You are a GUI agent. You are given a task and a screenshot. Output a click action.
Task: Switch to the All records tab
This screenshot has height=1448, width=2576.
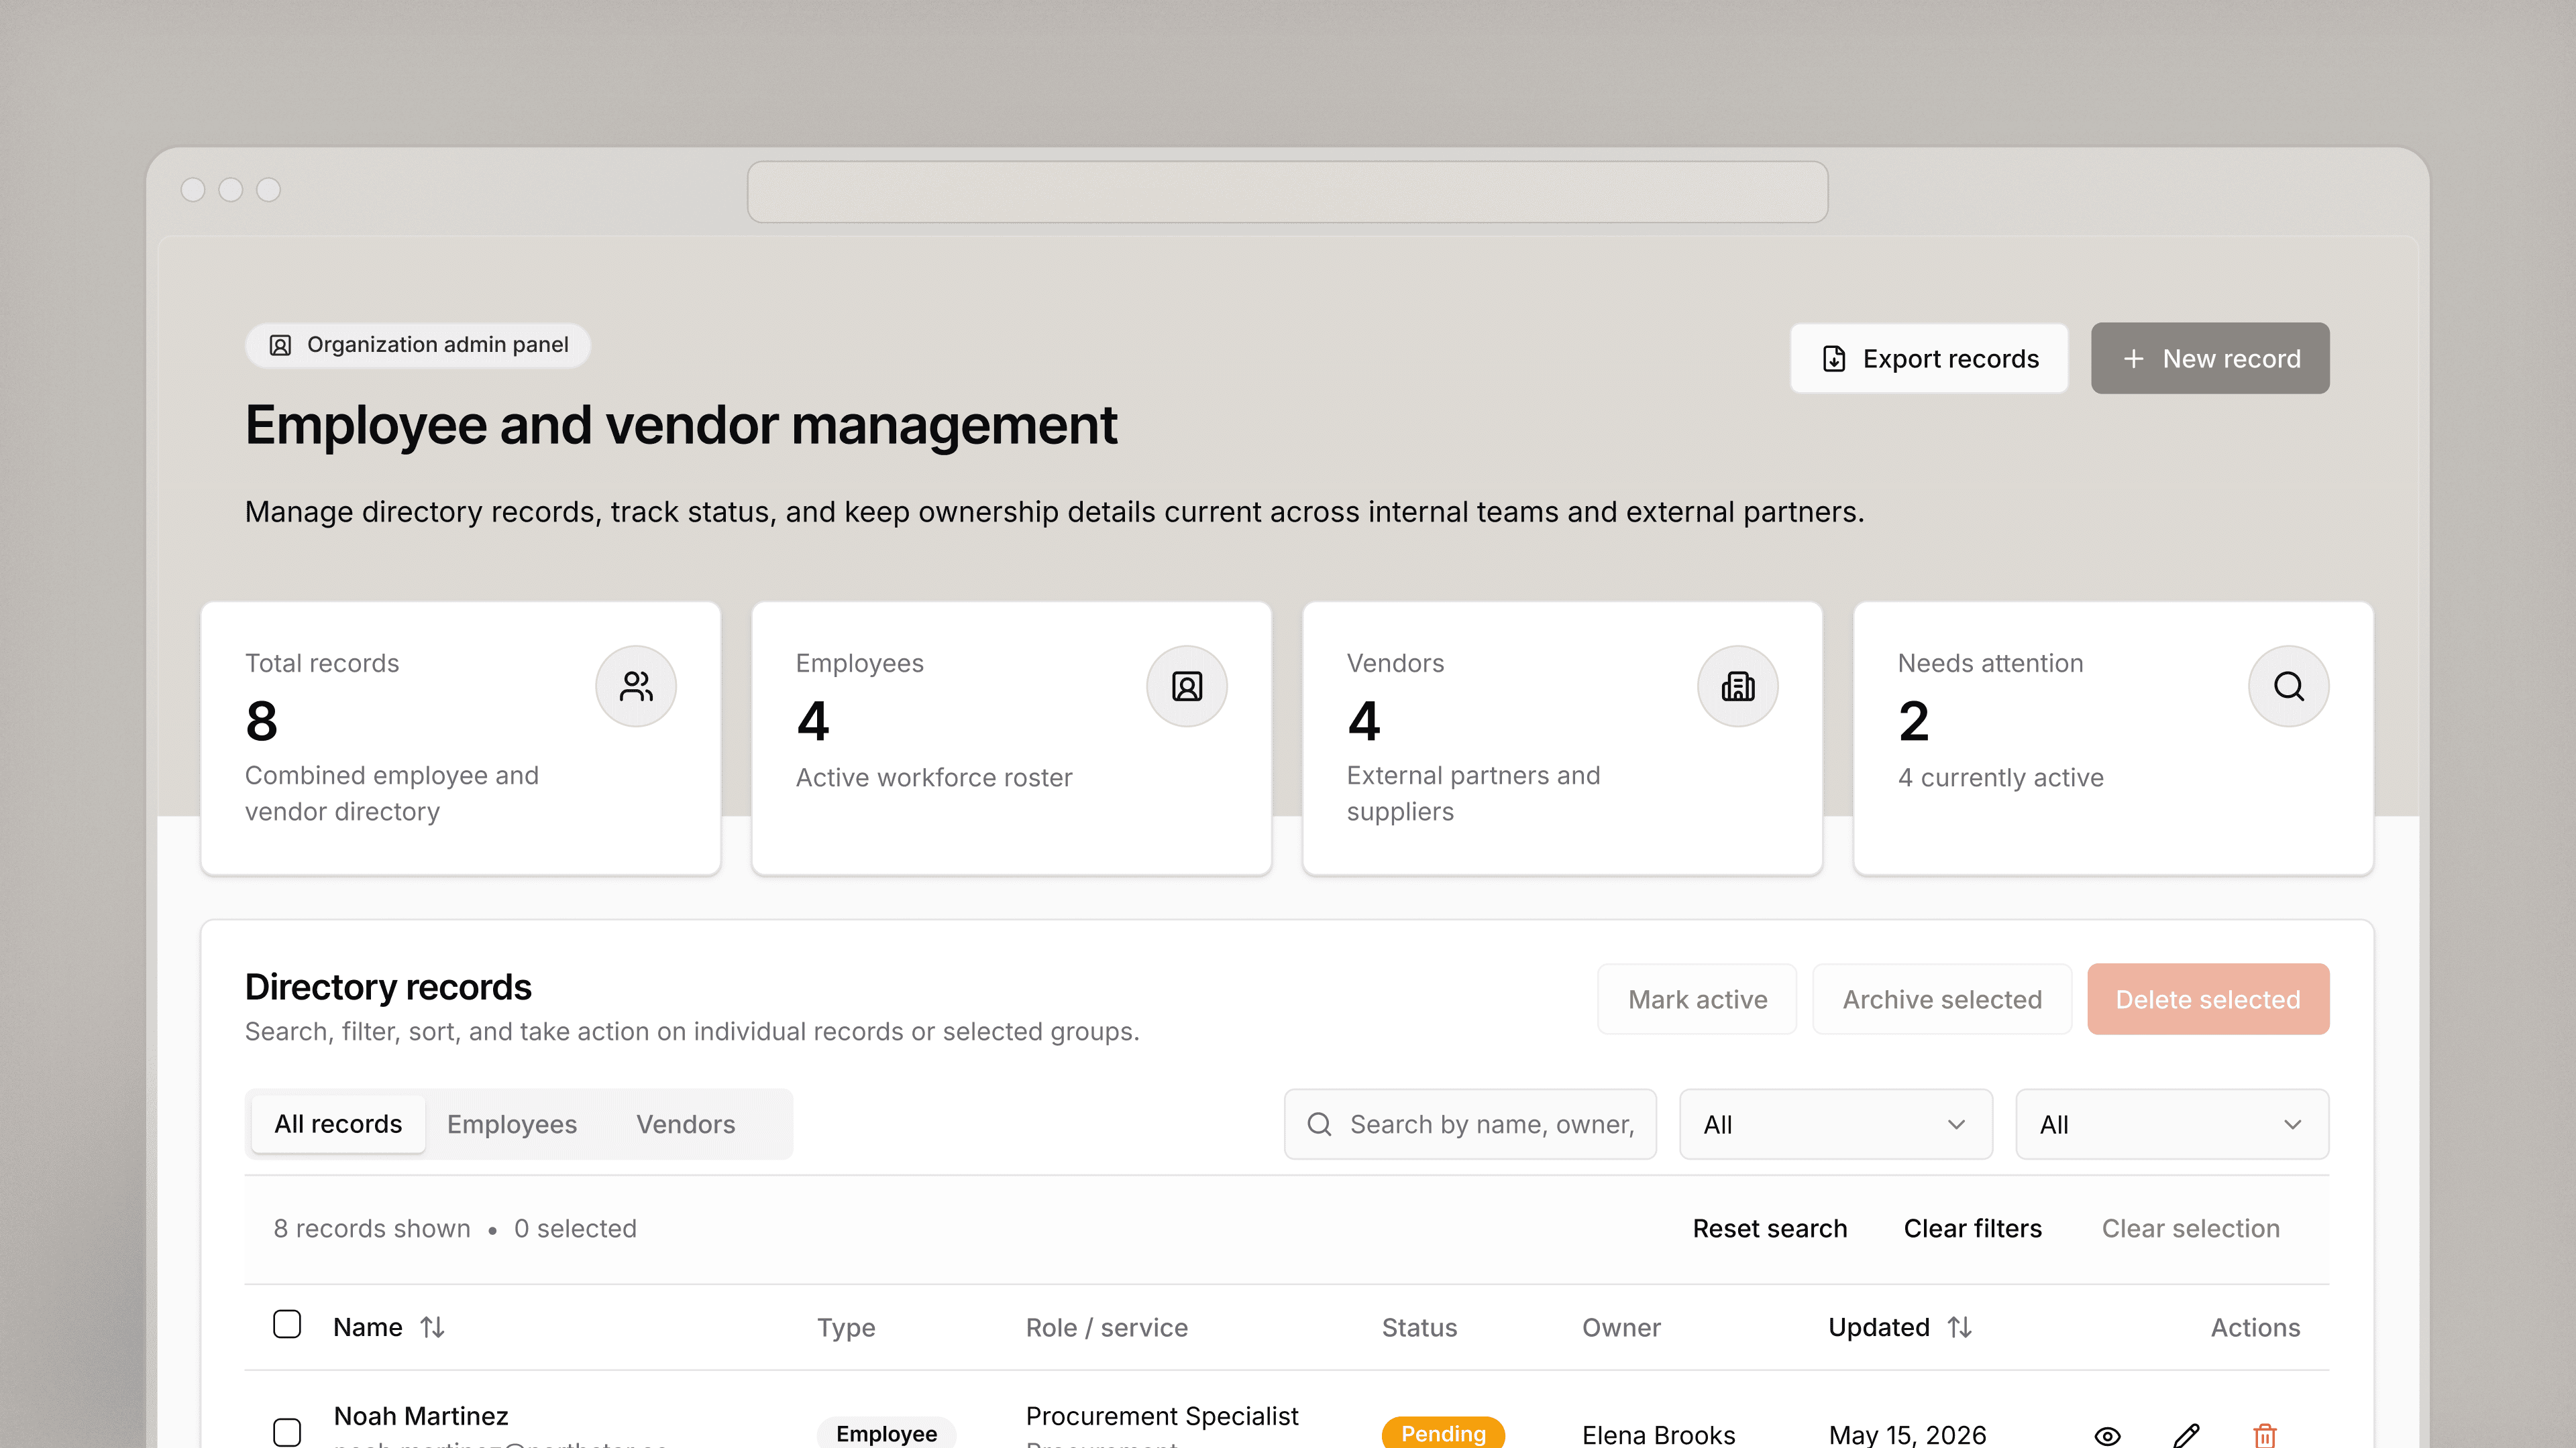[x=338, y=1124]
